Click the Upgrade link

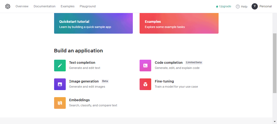[x=223, y=7]
